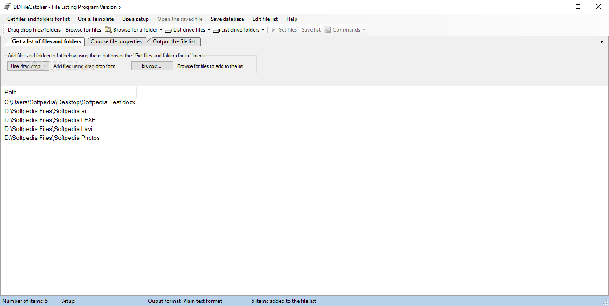
Task: Click the greyed Open the saved file menu
Action: (180, 19)
